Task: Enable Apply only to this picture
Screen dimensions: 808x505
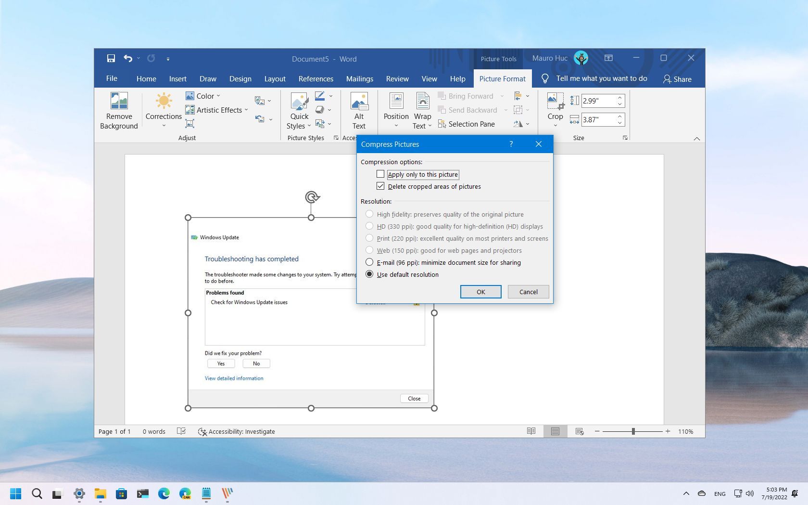Action: (x=380, y=174)
